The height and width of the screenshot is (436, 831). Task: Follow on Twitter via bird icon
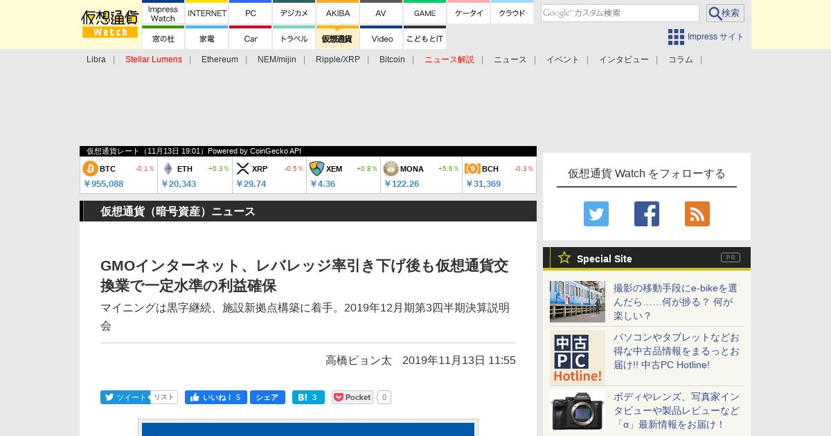[596, 214]
